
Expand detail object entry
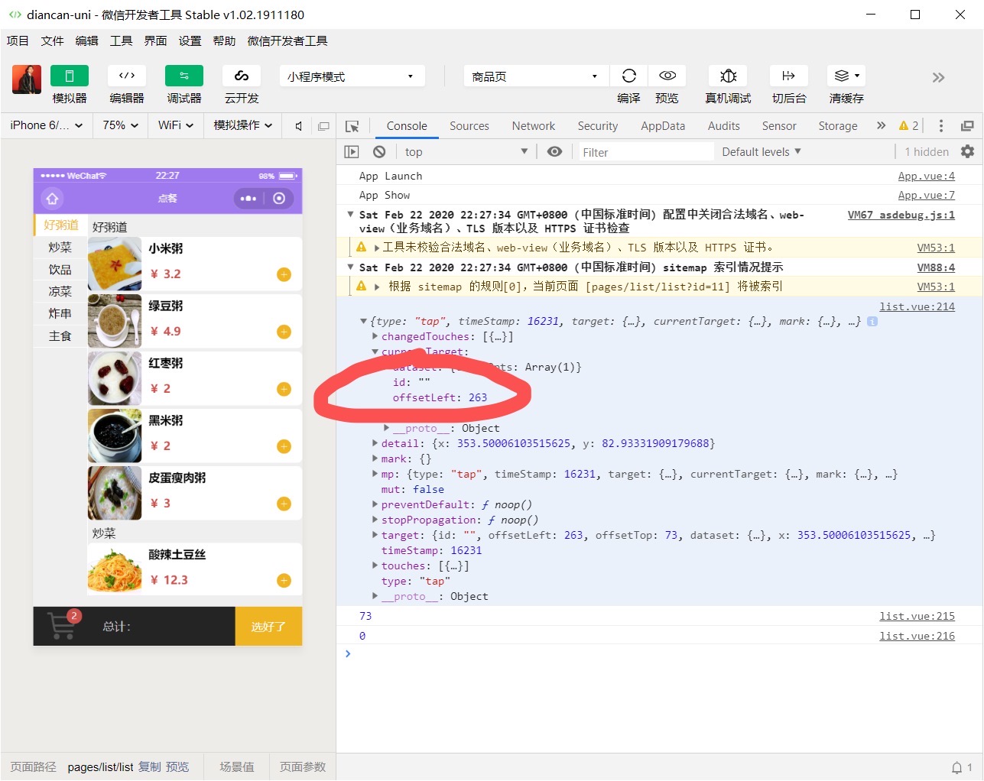coord(375,443)
